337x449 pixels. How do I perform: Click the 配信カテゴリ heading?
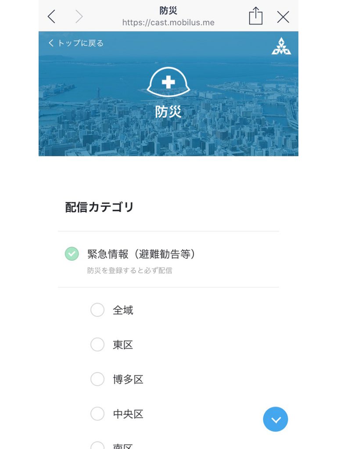coord(100,207)
